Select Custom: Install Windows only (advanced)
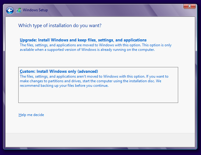 [x=59, y=72]
